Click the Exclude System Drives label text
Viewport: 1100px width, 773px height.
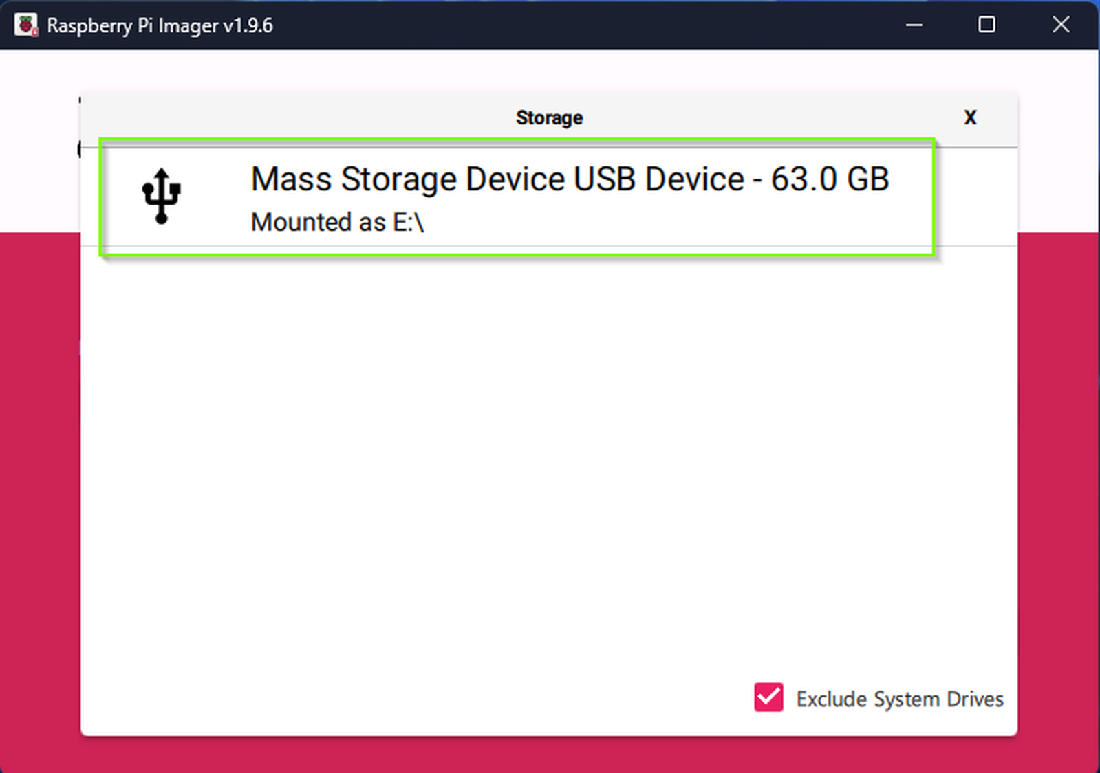pos(898,699)
